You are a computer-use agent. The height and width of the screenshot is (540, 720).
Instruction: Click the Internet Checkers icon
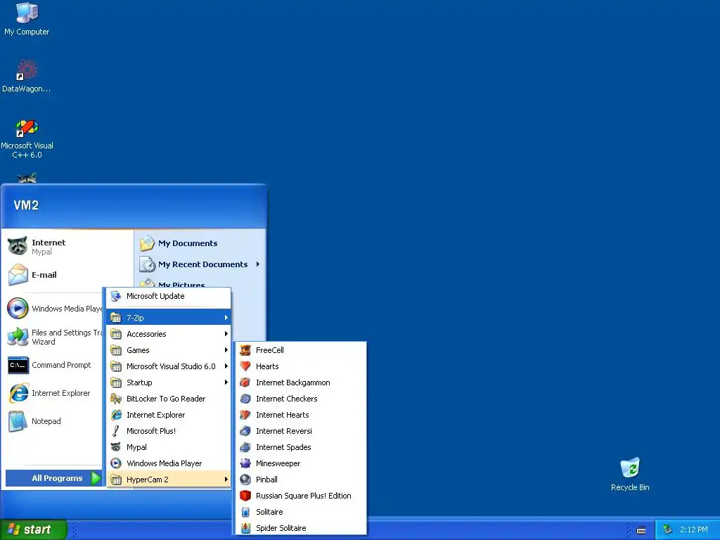tap(245, 399)
